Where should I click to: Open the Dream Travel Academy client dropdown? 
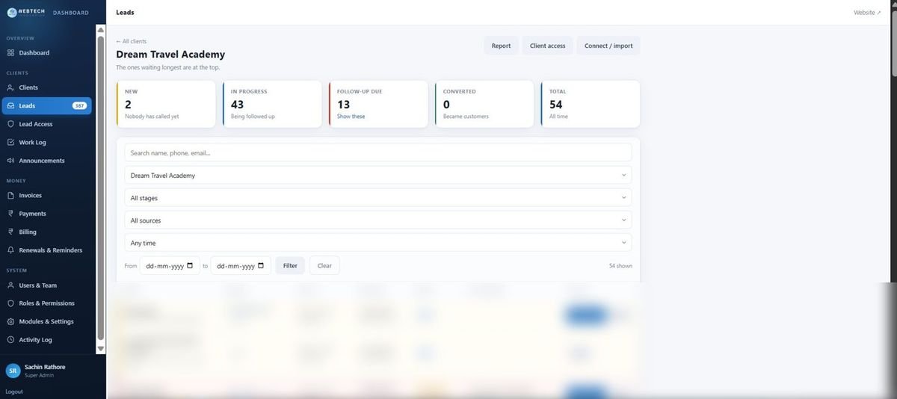click(x=377, y=176)
